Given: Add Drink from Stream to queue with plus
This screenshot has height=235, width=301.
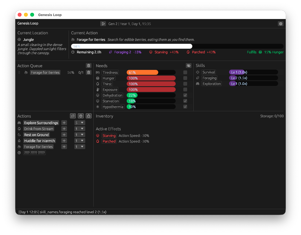Looking at the screenshot, I should [x=64, y=129].
